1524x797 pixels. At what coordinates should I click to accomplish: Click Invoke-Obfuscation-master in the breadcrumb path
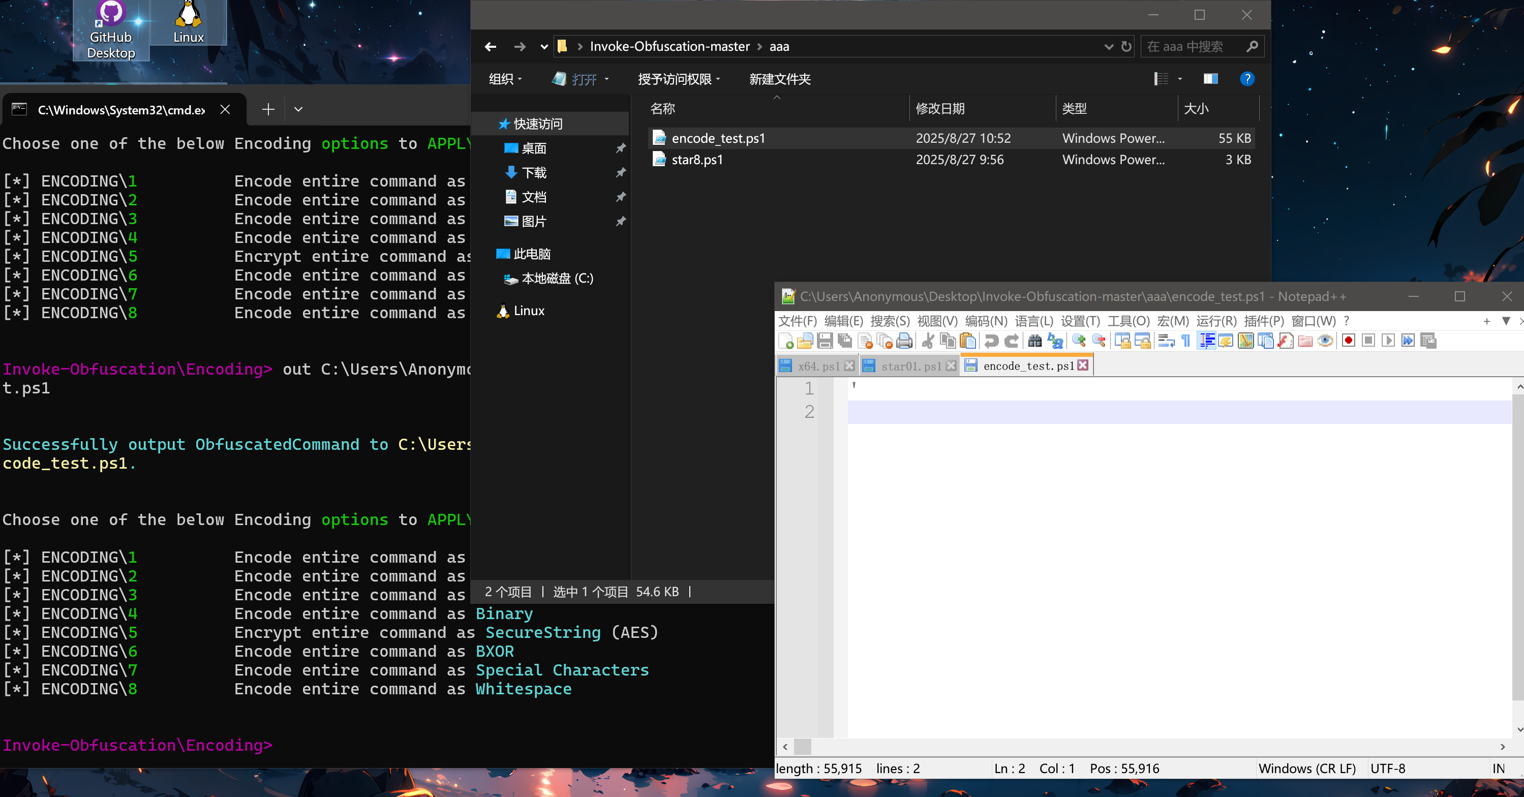click(669, 47)
